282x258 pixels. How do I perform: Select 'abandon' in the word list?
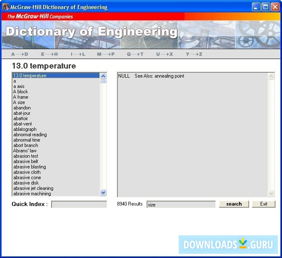point(56,108)
